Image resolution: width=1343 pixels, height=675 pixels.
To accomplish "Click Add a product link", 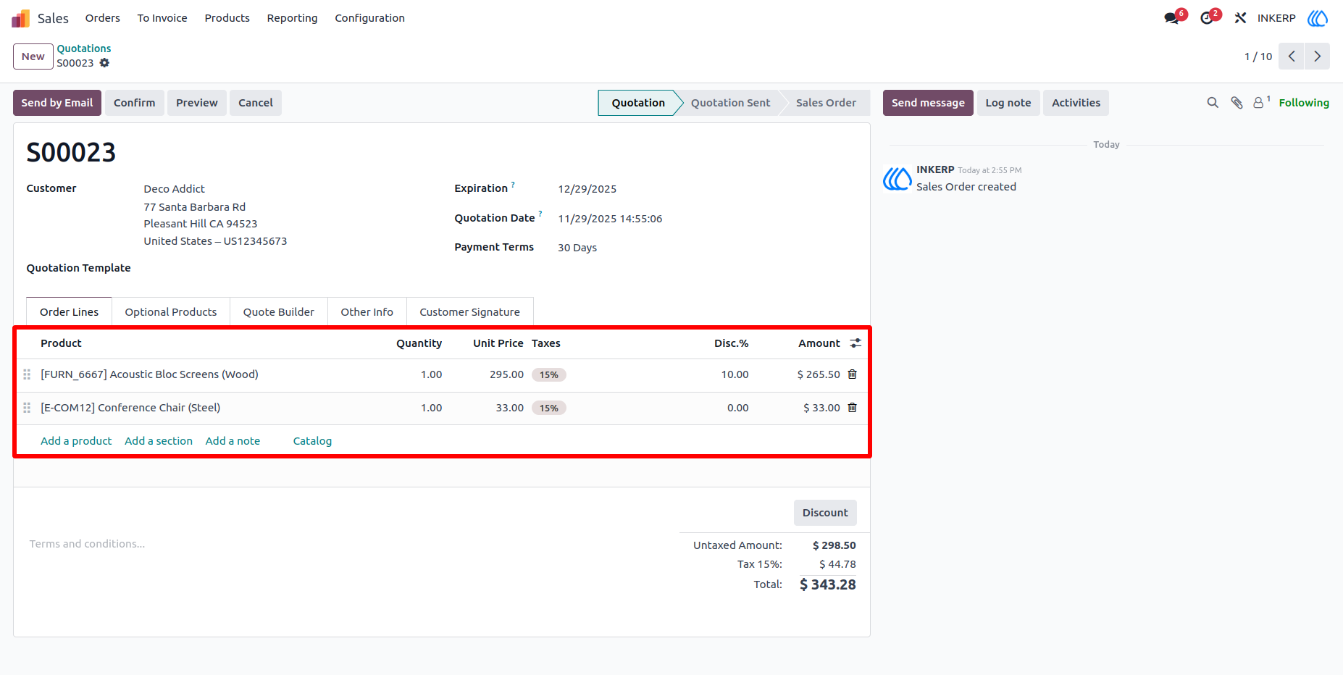I will (76, 441).
